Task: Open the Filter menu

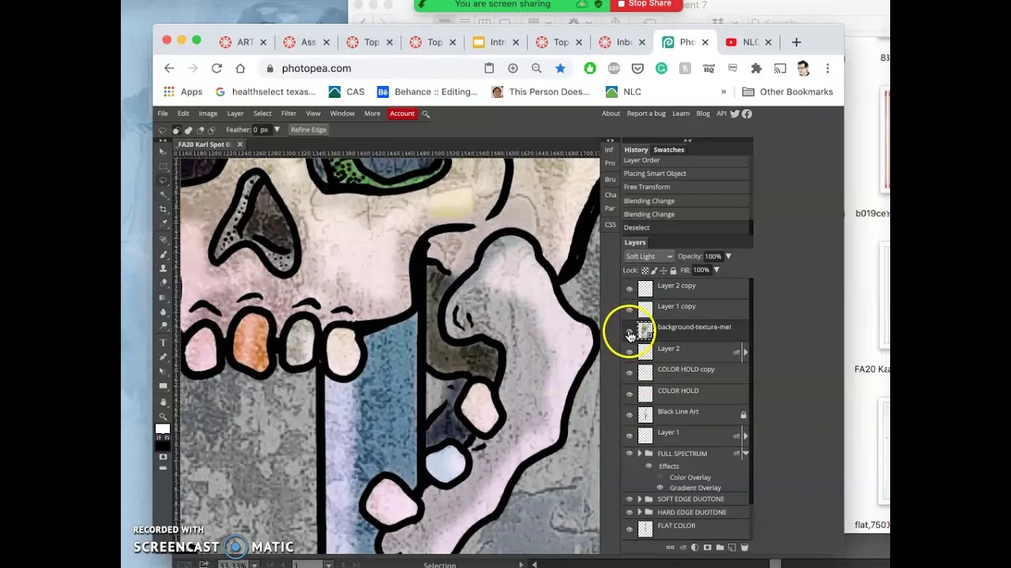Action: [288, 114]
